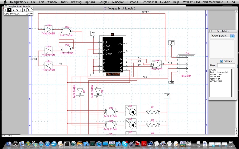Click the Neil Mackenzie user menu
The height and width of the screenshot is (149, 239).
pos(213,2)
